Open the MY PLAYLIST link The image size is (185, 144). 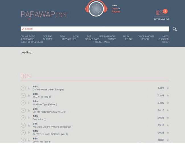click(162, 19)
